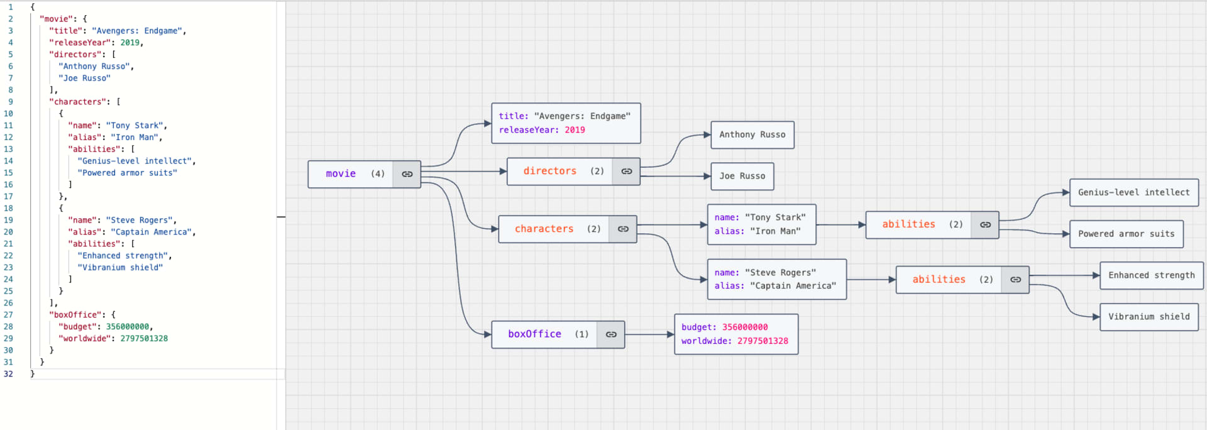
Task: Click the "Joe Russo" string in the editor
Action: pyautogui.click(x=84, y=79)
